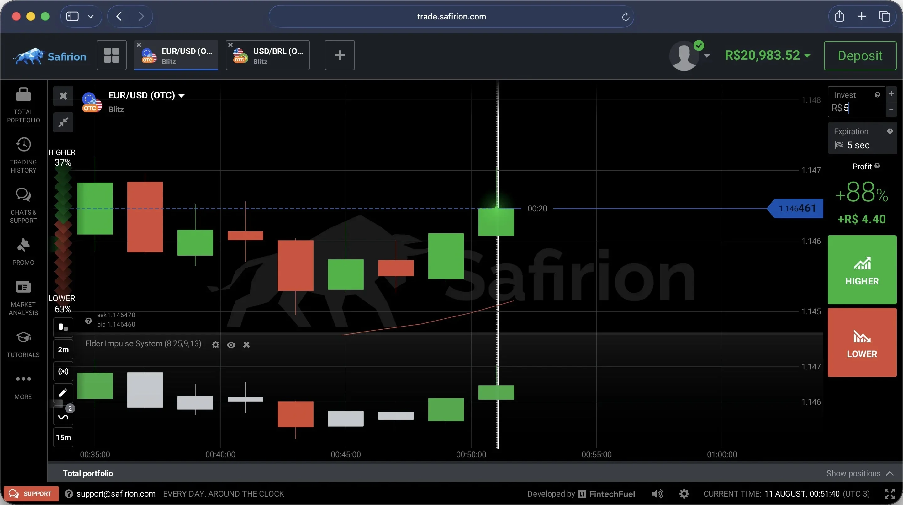Screen dimensions: 903x505
Task: Open the Promo section
Action: (x=24, y=252)
